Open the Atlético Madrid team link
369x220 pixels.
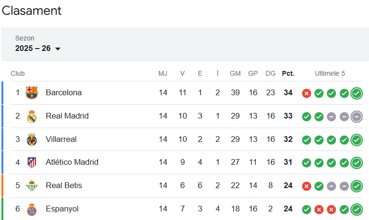72,162
